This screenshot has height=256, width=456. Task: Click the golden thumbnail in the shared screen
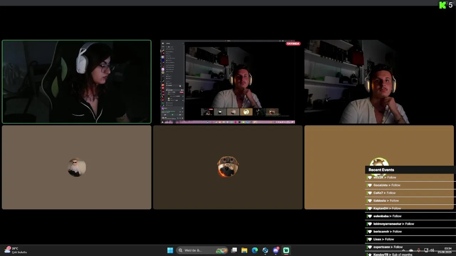pos(246,112)
